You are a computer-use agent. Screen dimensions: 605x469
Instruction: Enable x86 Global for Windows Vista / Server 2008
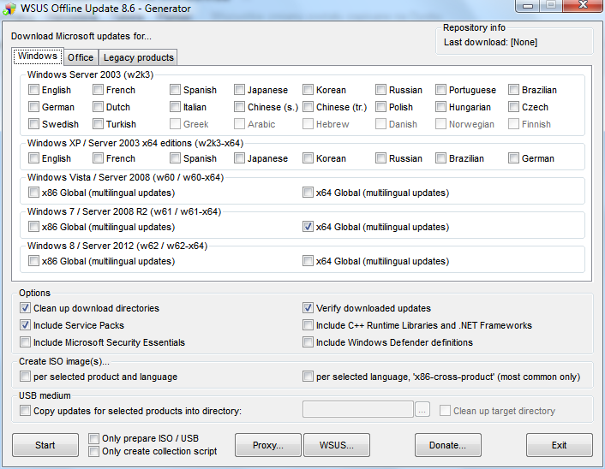click(34, 193)
